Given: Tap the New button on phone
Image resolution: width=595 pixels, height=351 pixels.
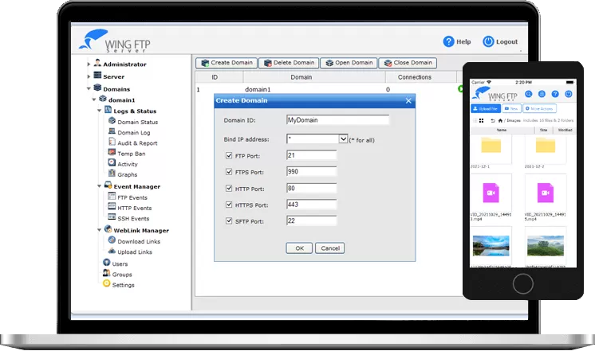Looking at the screenshot, I should coord(511,109).
